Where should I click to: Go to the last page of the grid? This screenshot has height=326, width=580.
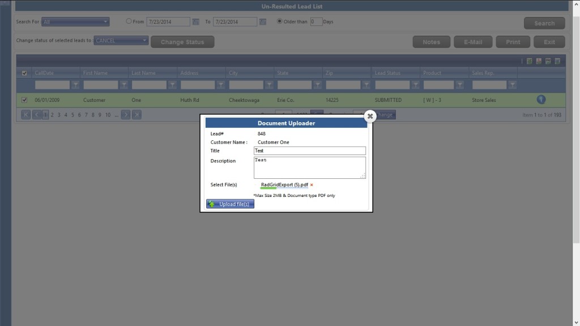137,114
